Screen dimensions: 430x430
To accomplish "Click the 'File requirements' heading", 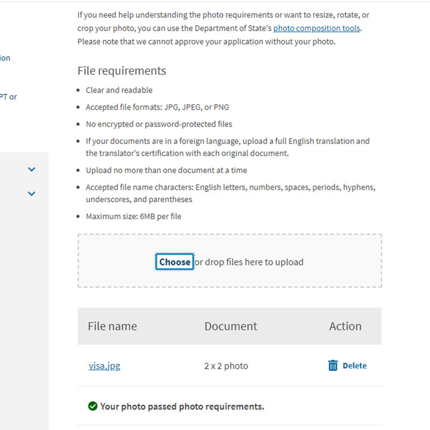I will click(122, 71).
